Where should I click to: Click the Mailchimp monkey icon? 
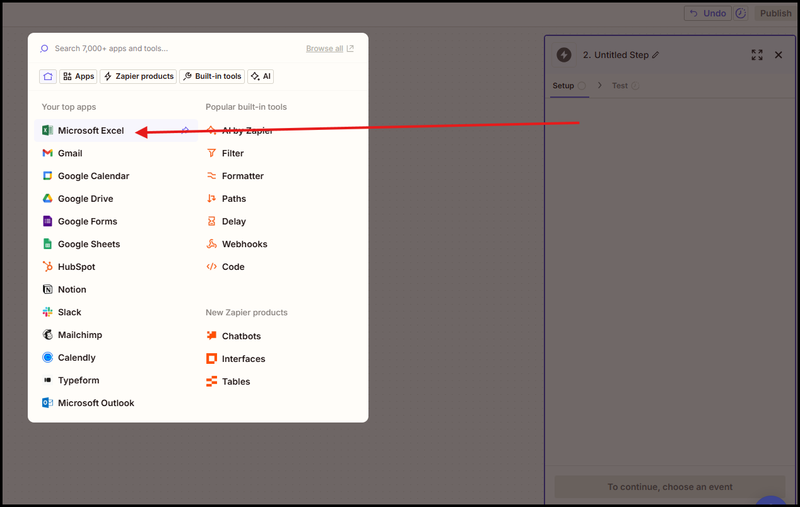click(x=47, y=335)
